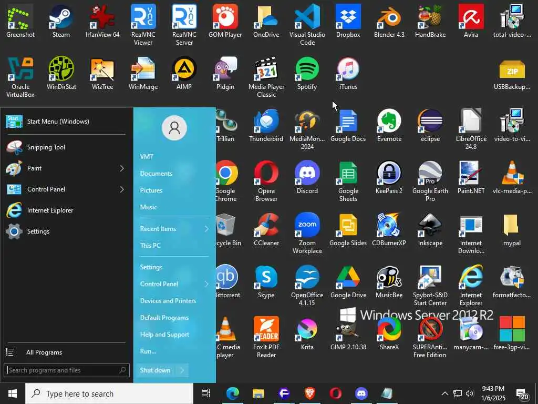The image size is (538, 404).
Task: Launch GOM Player from desktop
Action: (225, 21)
